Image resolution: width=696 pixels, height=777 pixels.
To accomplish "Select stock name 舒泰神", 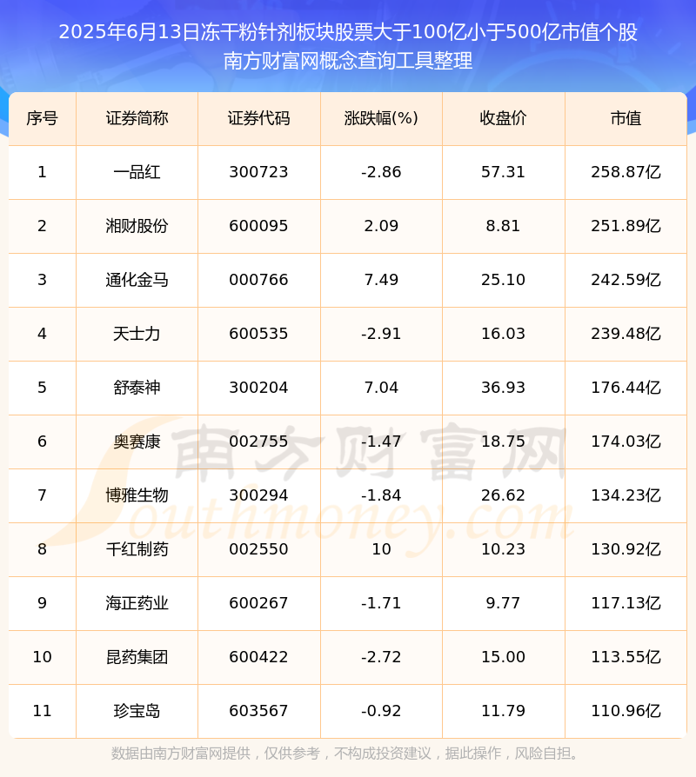I will pos(137,388).
